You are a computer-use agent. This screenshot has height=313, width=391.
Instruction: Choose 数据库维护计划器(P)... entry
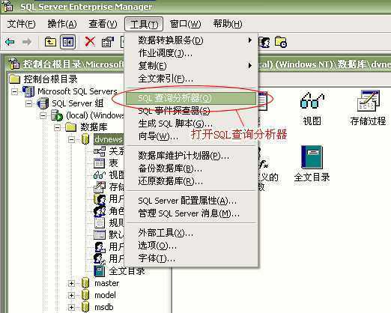192,156
